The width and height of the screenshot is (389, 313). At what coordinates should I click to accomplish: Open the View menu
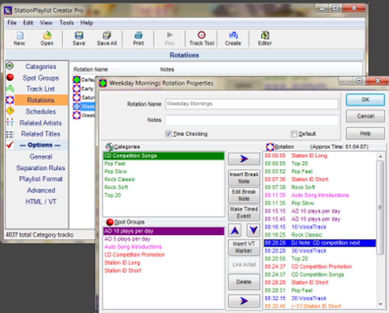pos(46,23)
